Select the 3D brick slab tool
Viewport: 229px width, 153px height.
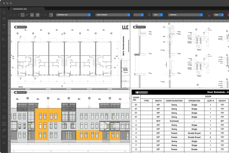pyautogui.click(x=4, y=130)
